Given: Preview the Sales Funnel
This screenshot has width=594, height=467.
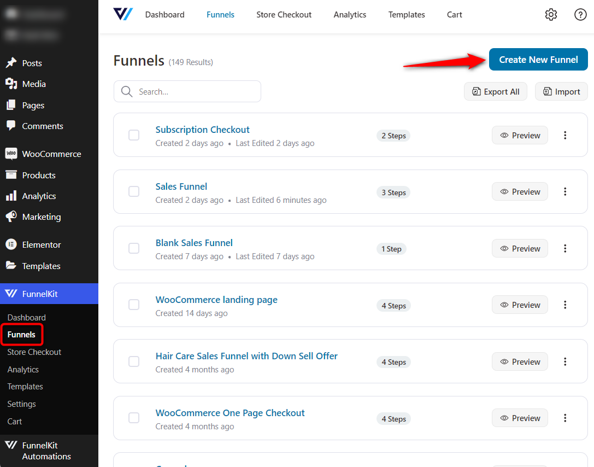Looking at the screenshot, I should [520, 192].
